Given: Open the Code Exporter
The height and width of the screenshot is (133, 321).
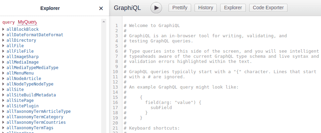Looking at the screenshot, I should [268, 8].
